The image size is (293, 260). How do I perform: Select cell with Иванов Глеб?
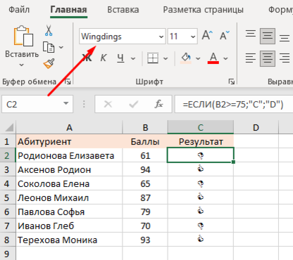[x=69, y=226]
